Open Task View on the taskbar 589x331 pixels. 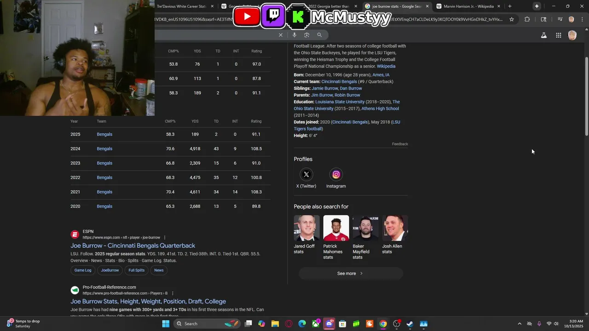point(248,324)
